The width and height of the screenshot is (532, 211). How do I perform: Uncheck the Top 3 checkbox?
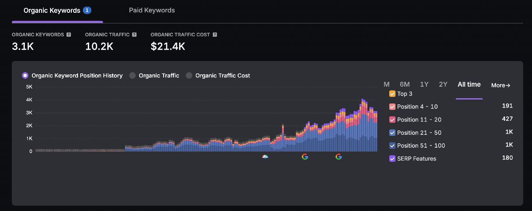tap(392, 94)
